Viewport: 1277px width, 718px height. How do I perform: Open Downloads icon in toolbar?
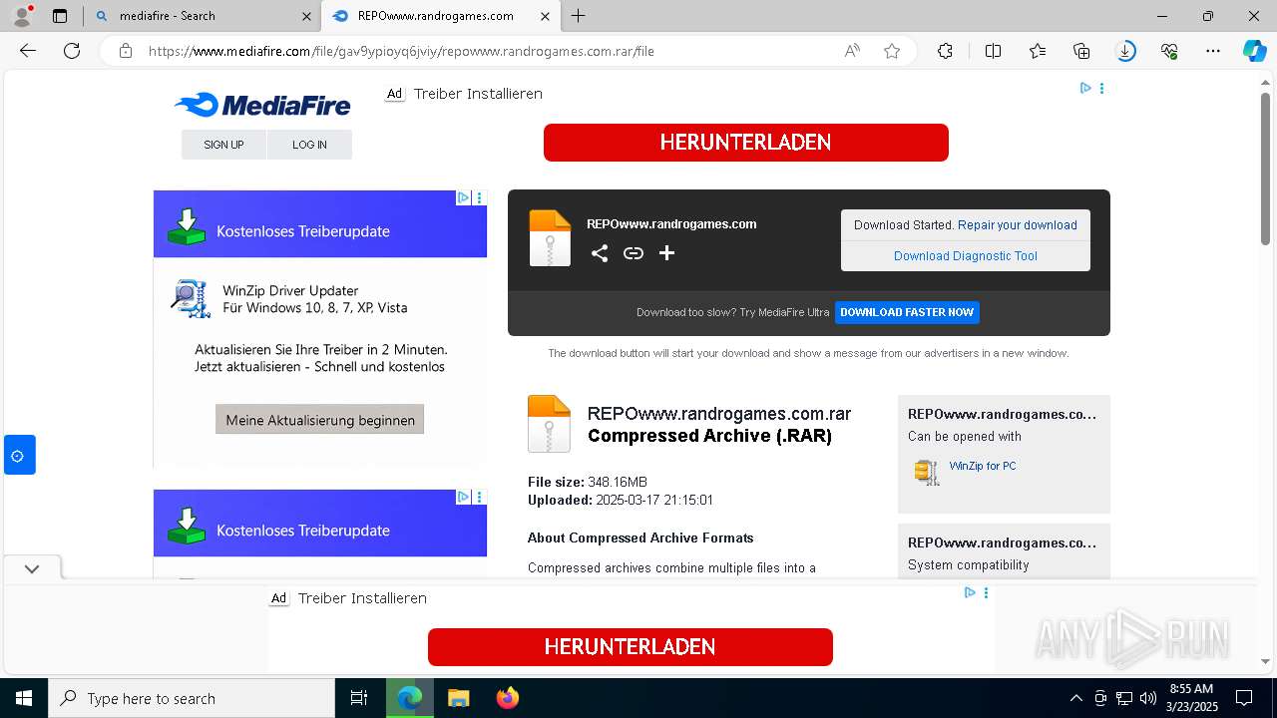pos(1125,51)
